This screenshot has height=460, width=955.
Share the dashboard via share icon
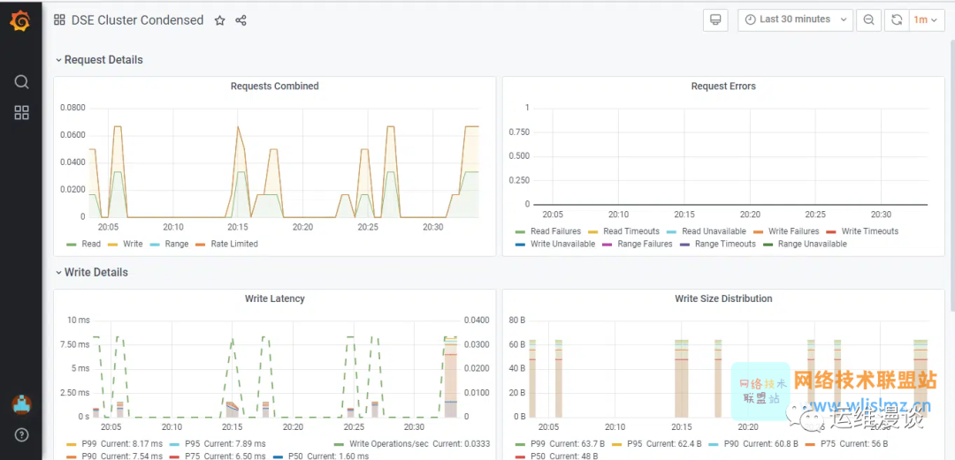point(241,20)
